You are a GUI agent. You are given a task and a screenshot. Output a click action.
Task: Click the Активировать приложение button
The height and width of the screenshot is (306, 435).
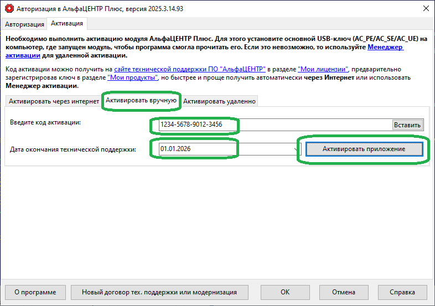(364, 149)
